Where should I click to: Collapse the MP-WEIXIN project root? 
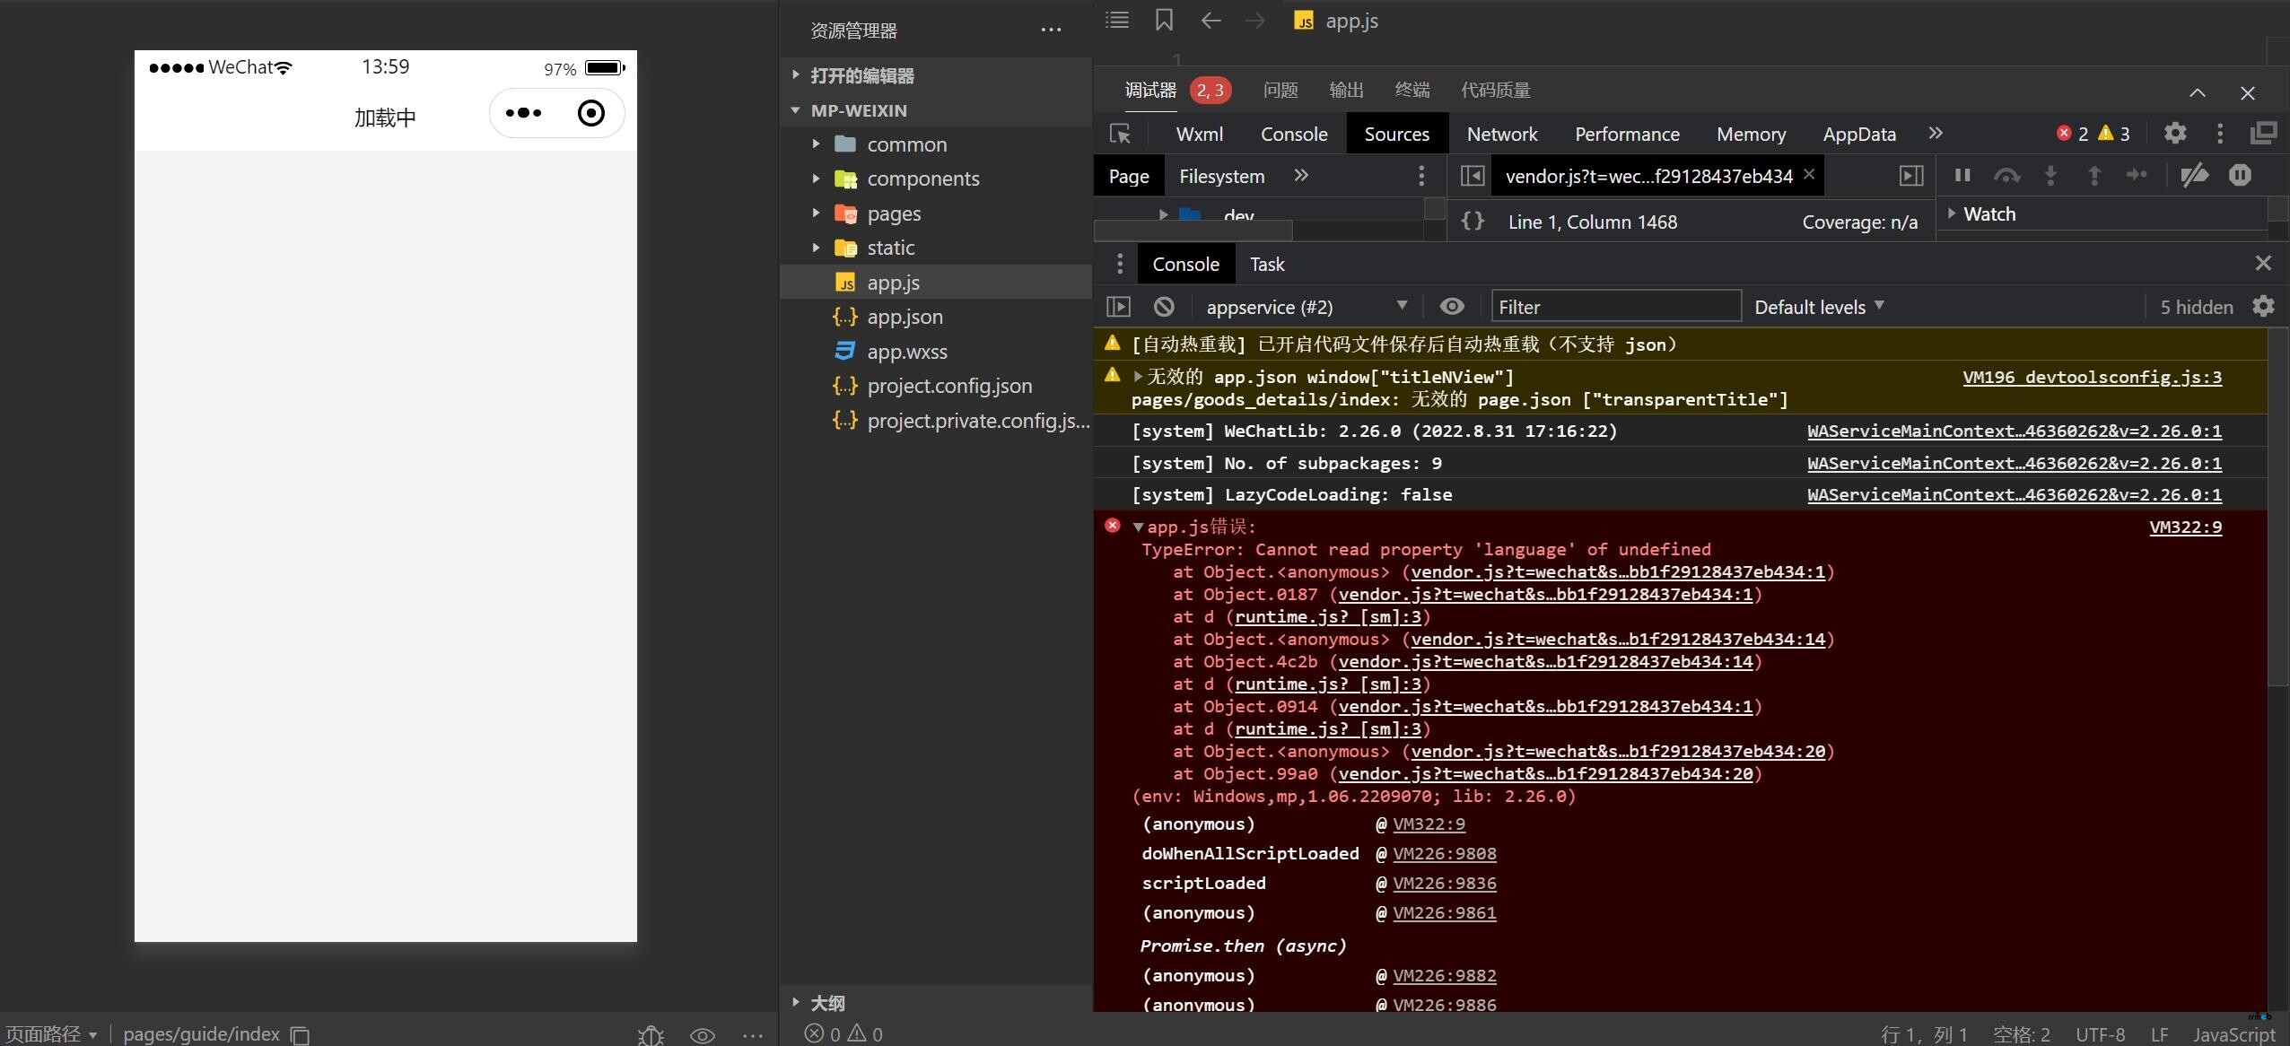(x=796, y=110)
